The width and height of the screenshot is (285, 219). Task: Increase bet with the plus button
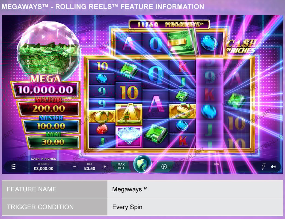coord(105,167)
